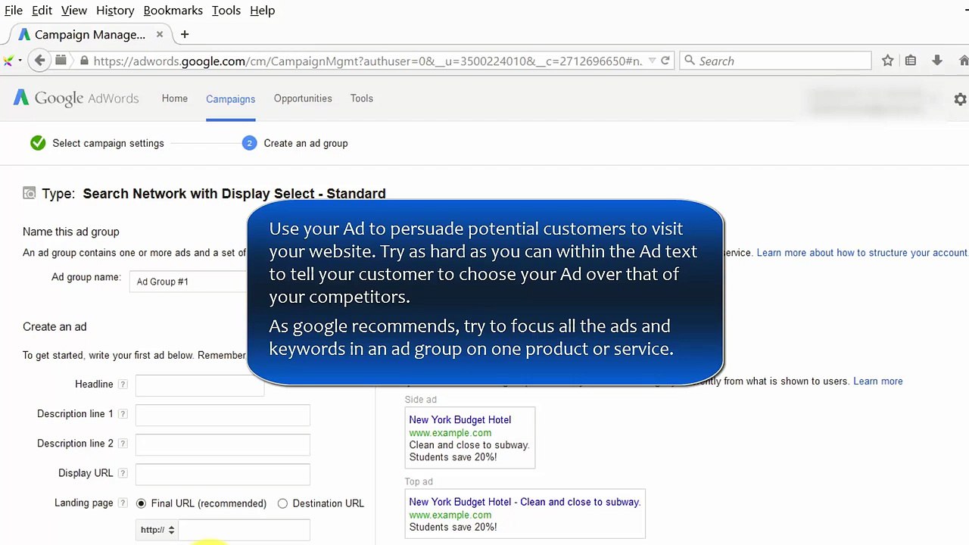Click the browser Search box

click(776, 61)
